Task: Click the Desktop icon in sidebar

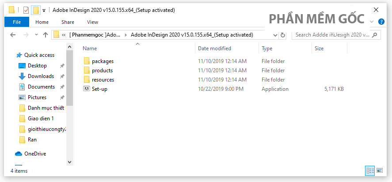Action: pos(22,66)
